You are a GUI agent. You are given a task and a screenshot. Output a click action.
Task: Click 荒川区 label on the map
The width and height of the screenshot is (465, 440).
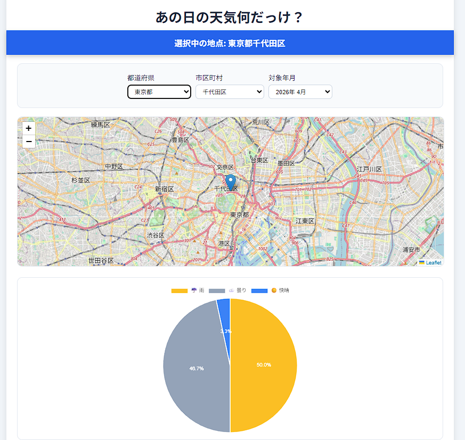tap(260, 122)
